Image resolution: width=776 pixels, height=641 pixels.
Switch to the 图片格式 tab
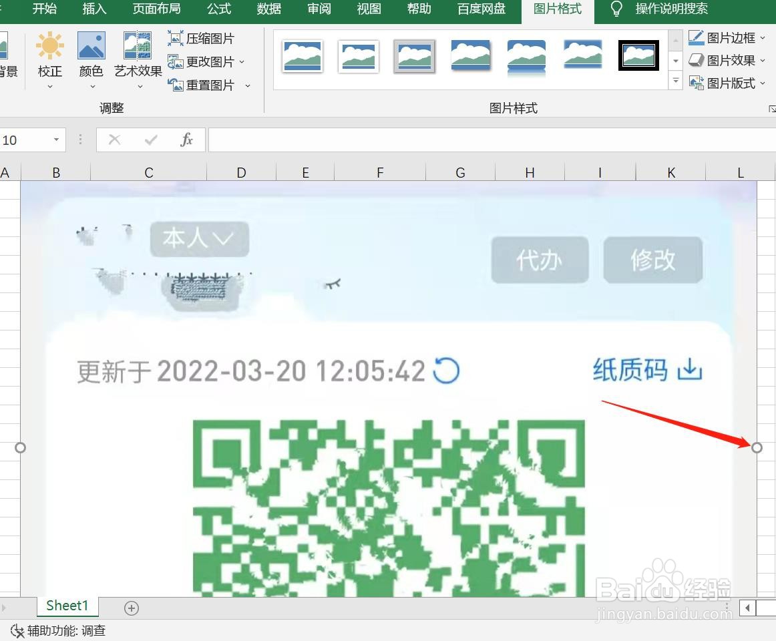(557, 9)
